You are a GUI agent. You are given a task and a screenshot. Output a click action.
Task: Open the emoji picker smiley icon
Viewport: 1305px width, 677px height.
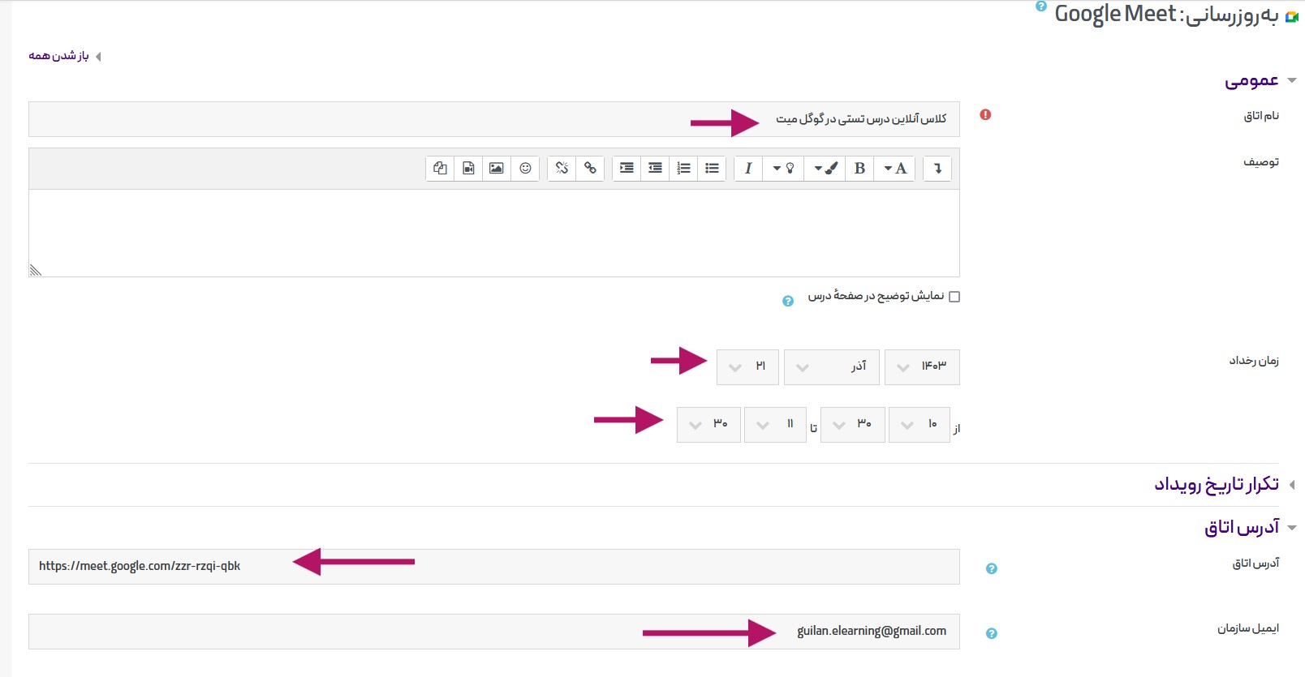pos(525,168)
